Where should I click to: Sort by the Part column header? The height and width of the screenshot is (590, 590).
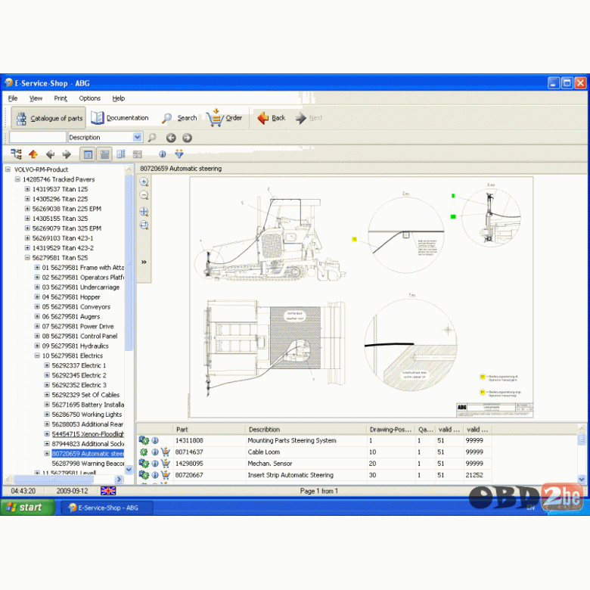(210, 430)
